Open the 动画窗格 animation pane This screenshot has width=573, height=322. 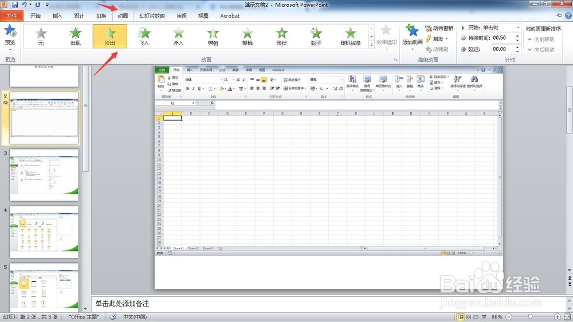(x=439, y=28)
